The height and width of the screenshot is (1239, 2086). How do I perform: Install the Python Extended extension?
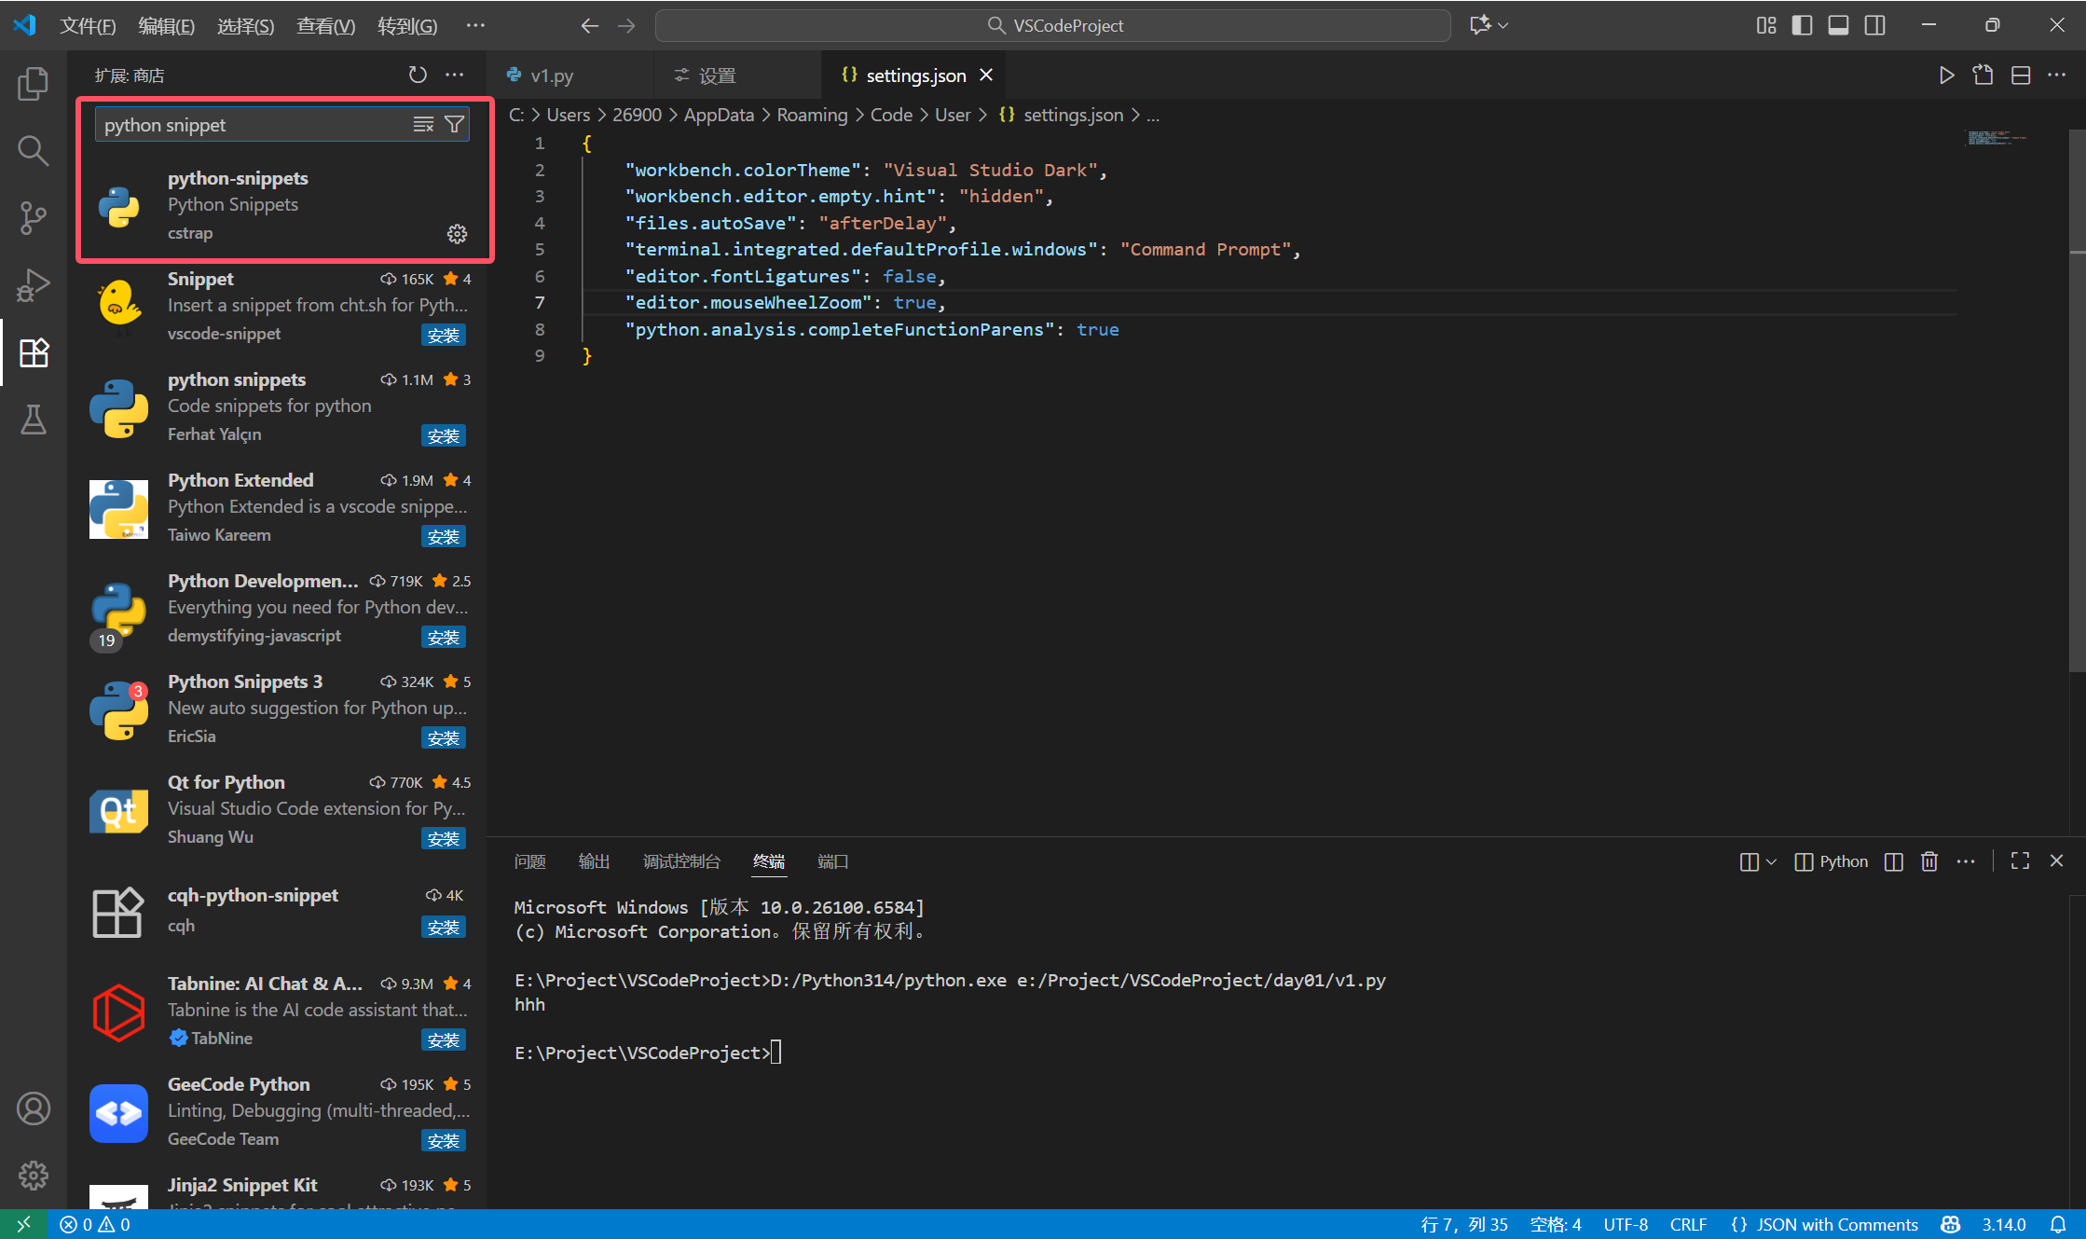pyautogui.click(x=444, y=536)
